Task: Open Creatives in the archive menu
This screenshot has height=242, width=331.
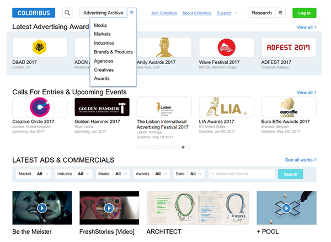Action: point(104,70)
